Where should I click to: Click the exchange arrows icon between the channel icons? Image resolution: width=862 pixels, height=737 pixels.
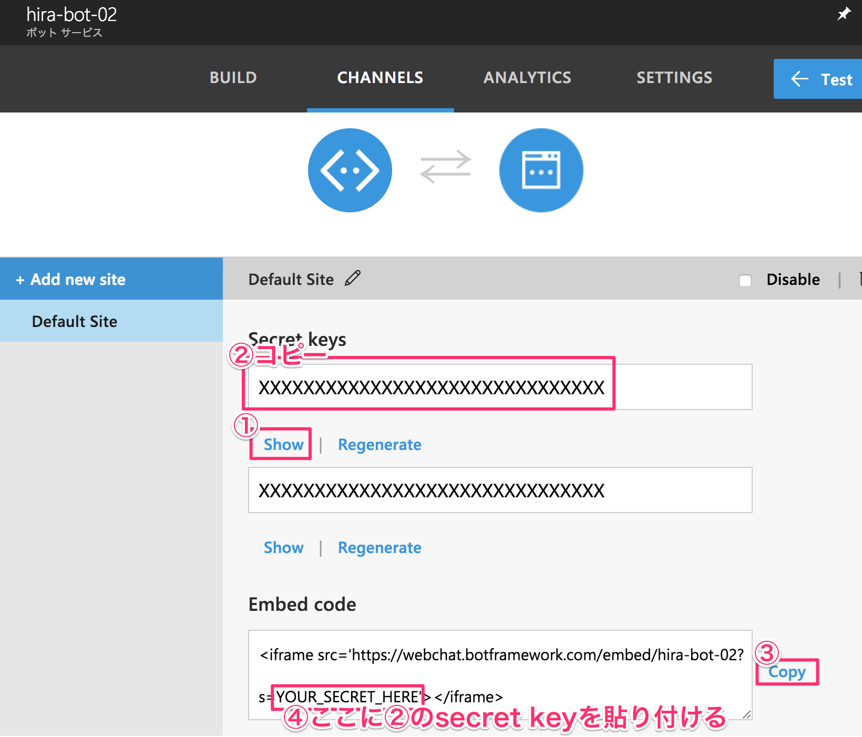445,167
